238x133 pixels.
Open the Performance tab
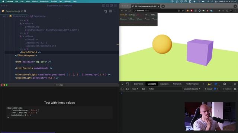[192, 84]
